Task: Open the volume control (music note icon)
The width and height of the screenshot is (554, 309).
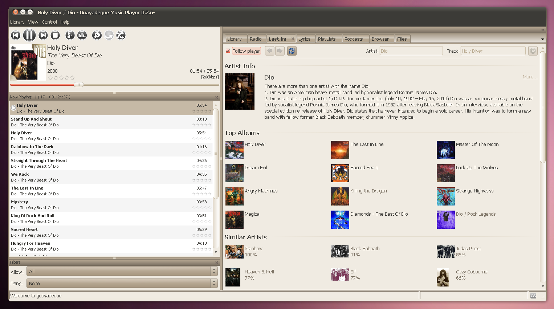Action: click(x=70, y=35)
